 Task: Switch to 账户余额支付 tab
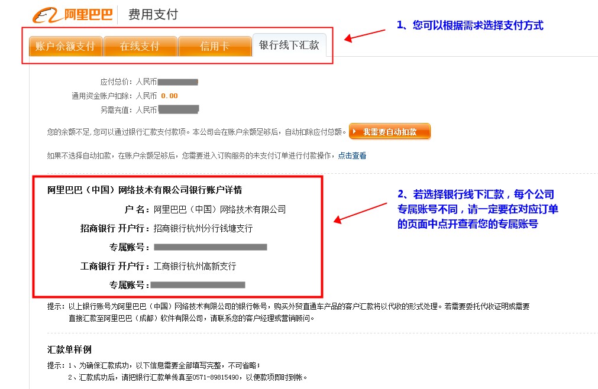(66, 46)
